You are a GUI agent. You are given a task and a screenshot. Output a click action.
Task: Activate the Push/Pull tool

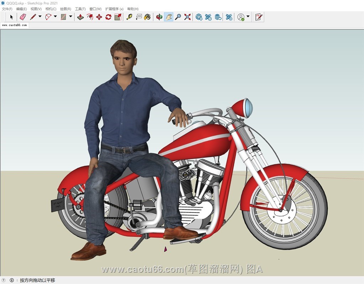tap(80, 17)
